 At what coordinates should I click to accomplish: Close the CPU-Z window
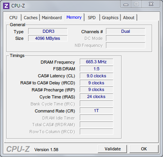pos(151,4)
